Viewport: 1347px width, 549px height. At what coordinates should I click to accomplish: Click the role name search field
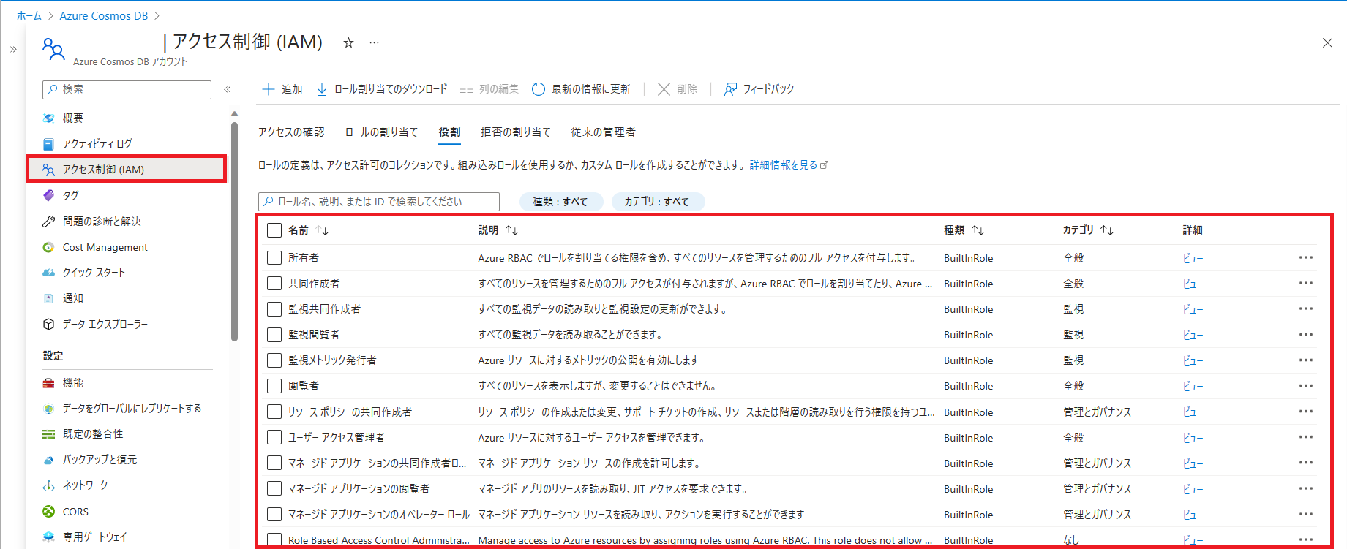[379, 202]
